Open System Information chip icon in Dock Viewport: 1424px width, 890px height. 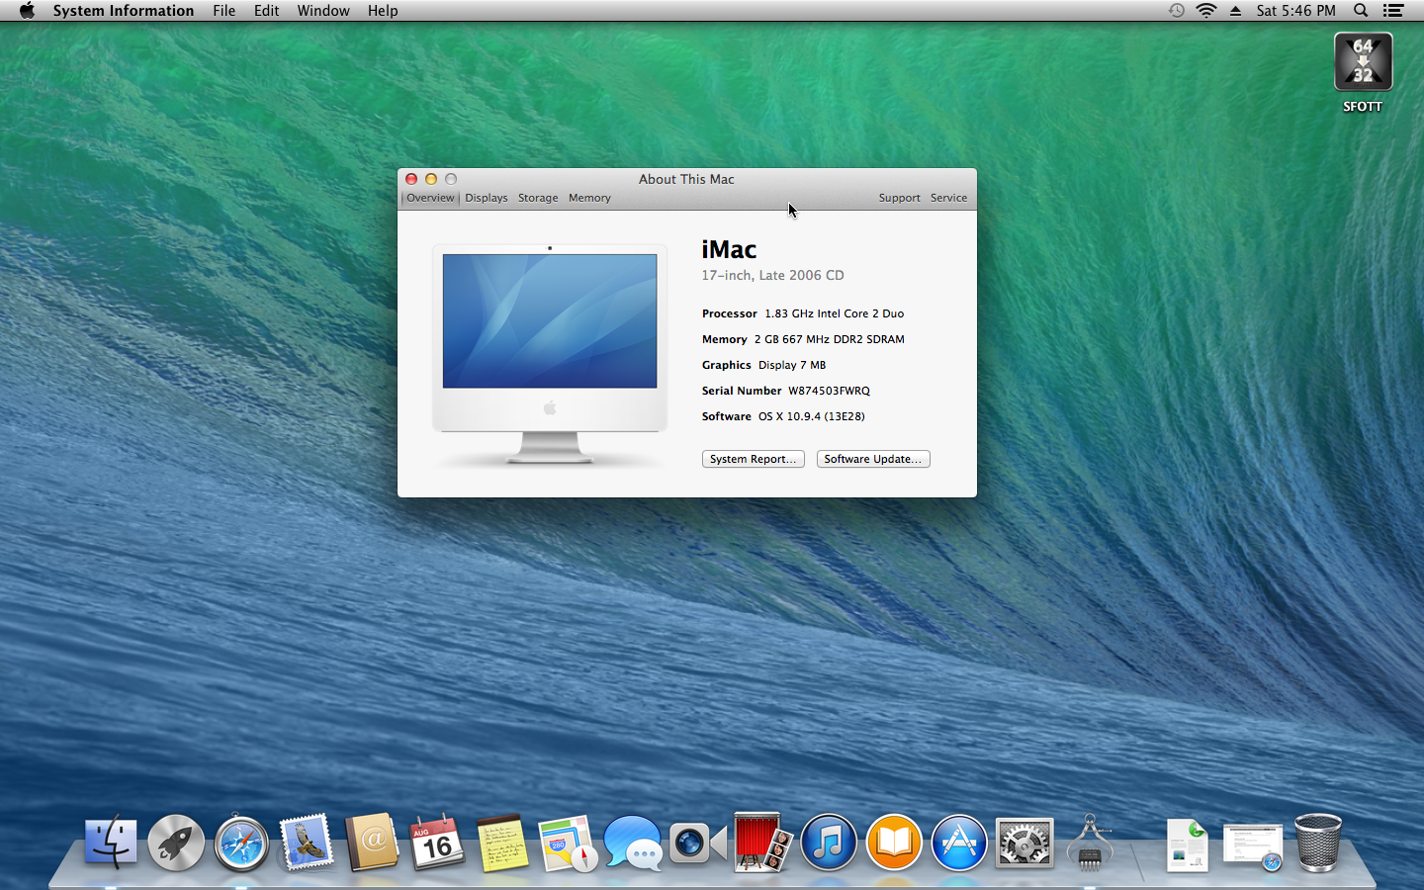pos(1090,843)
